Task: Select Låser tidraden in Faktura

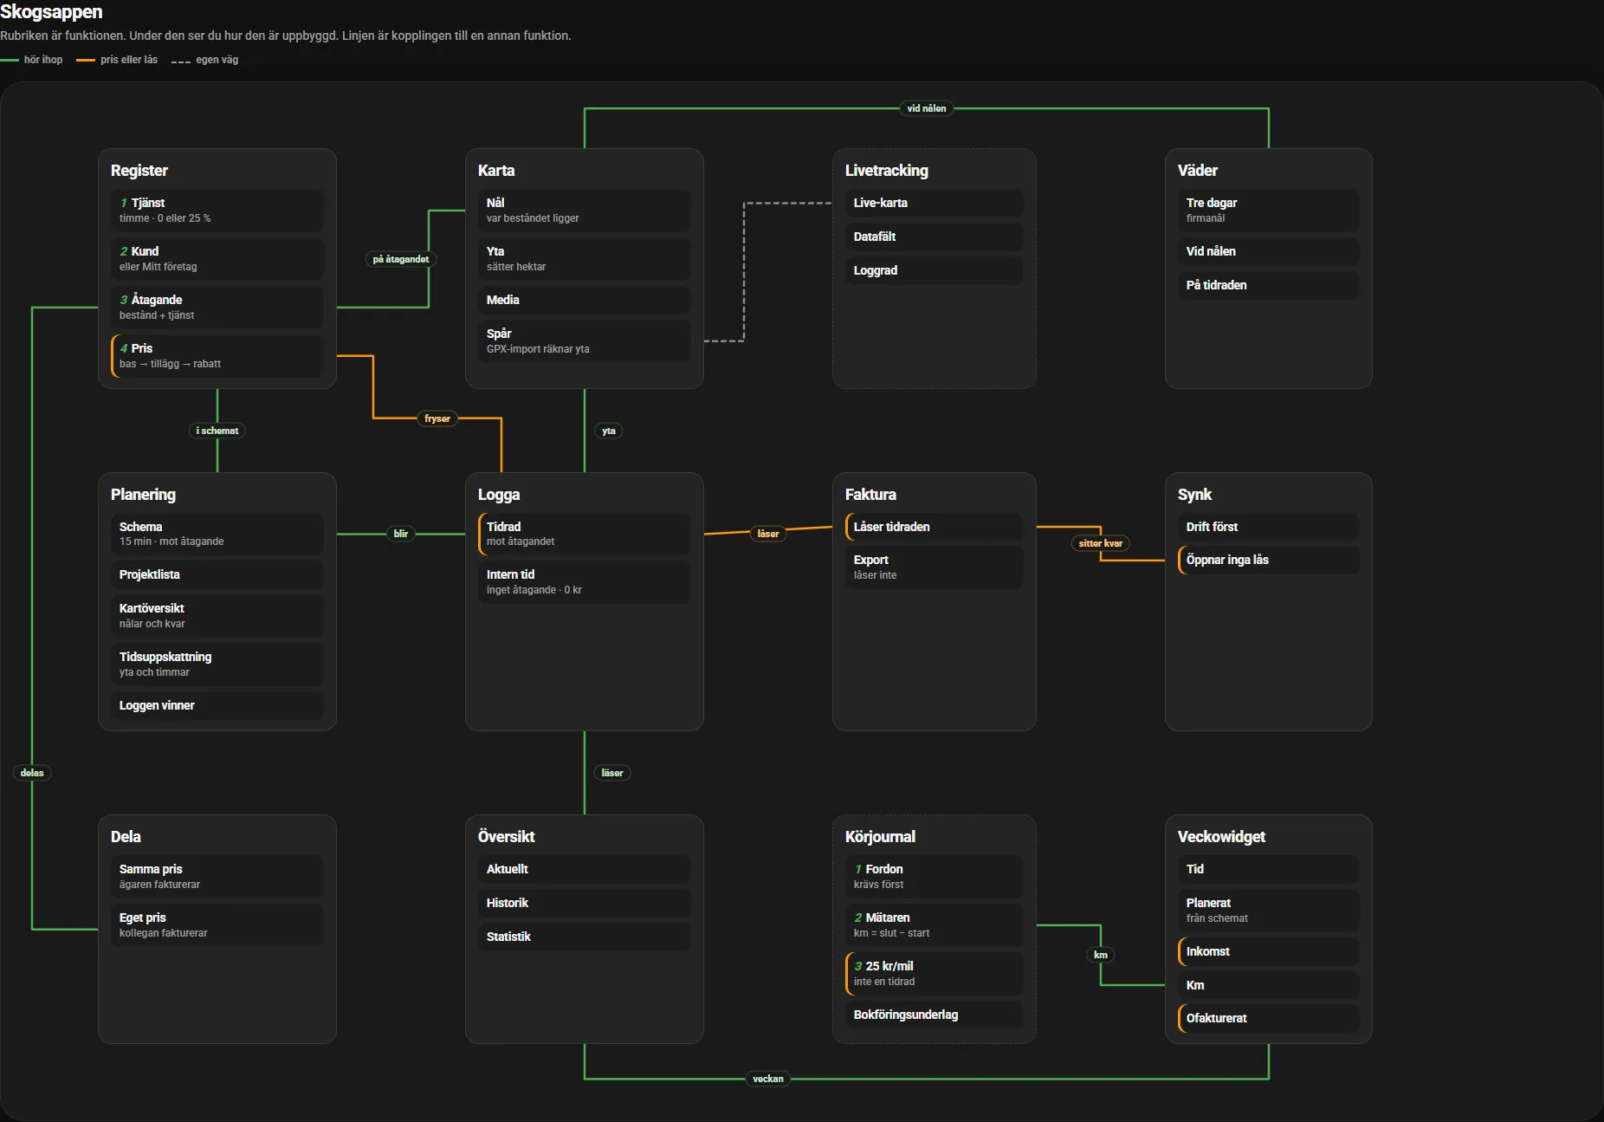Action: click(x=935, y=527)
